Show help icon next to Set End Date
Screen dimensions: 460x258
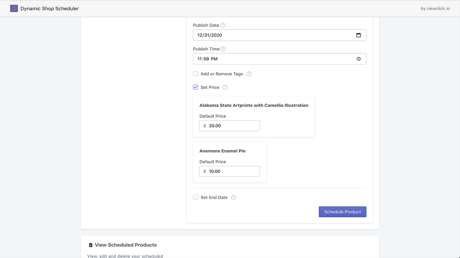point(234,197)
